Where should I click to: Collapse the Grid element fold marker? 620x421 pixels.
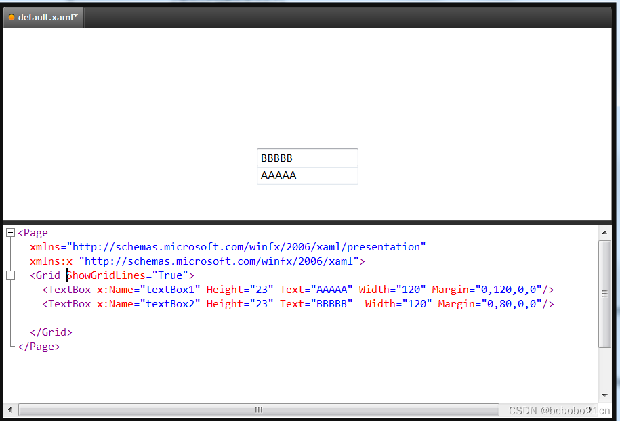pos(11,275)
